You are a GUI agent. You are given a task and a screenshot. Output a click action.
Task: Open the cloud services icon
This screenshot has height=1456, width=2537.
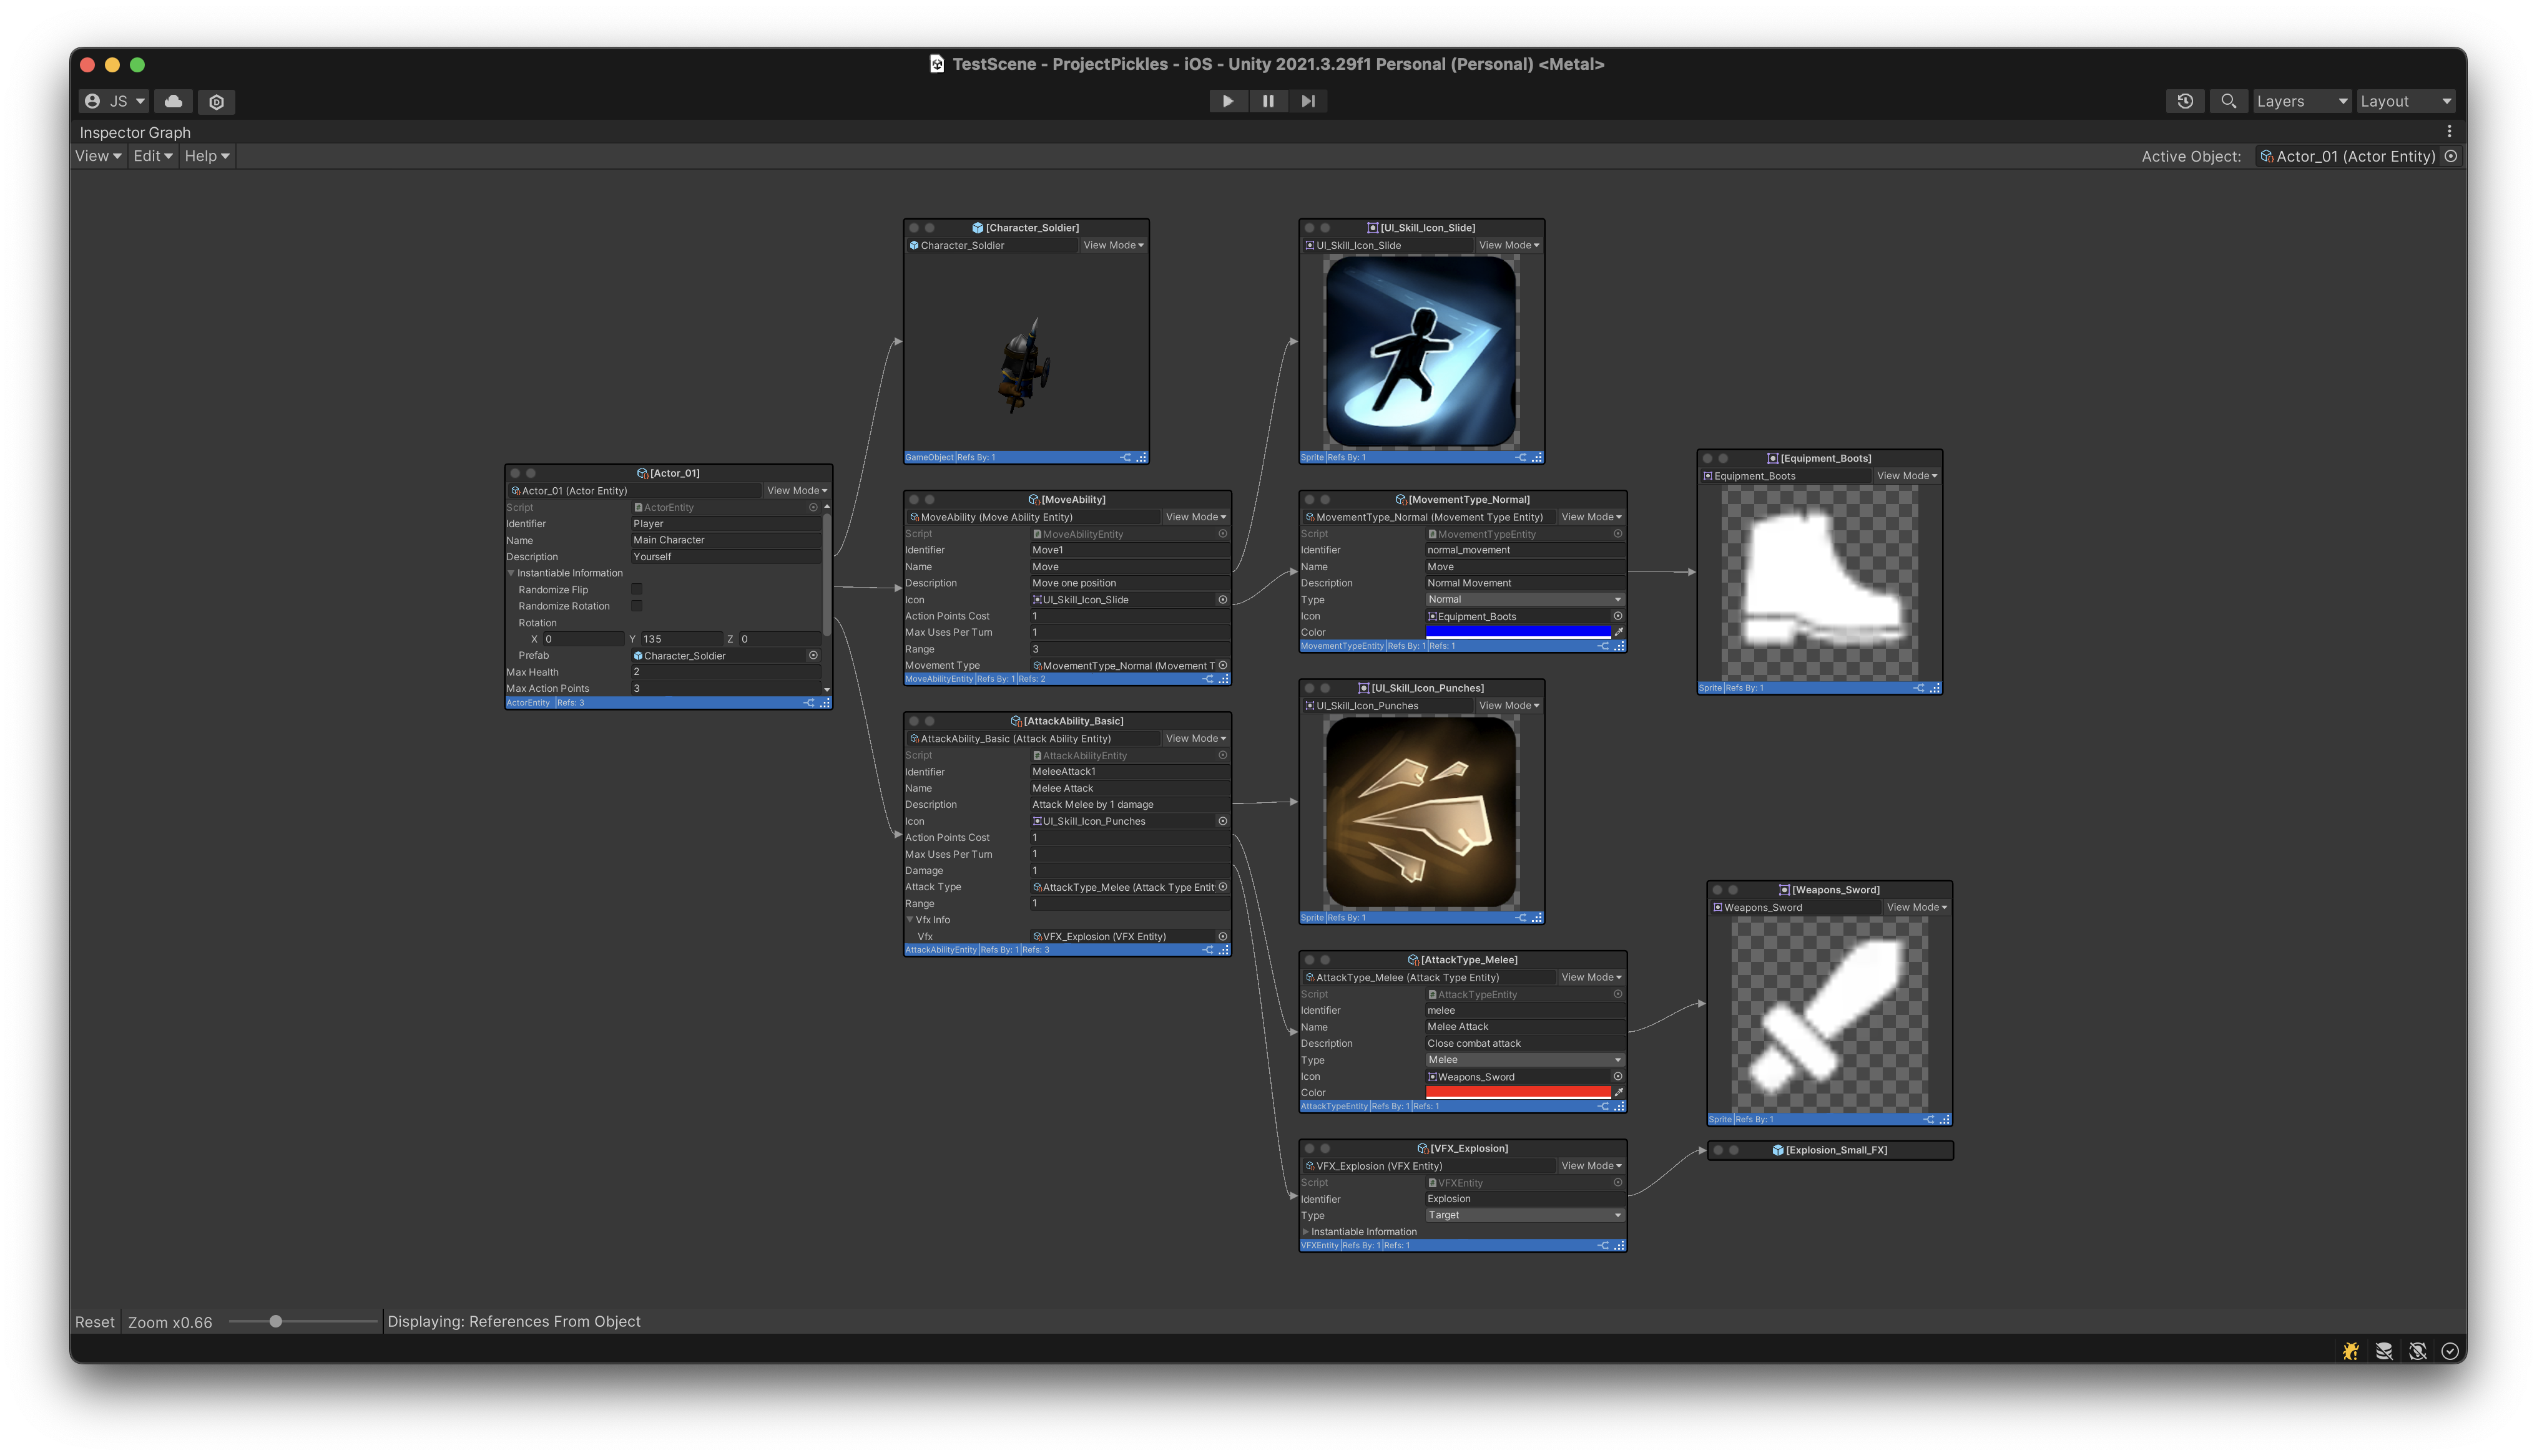pos(173,101)
